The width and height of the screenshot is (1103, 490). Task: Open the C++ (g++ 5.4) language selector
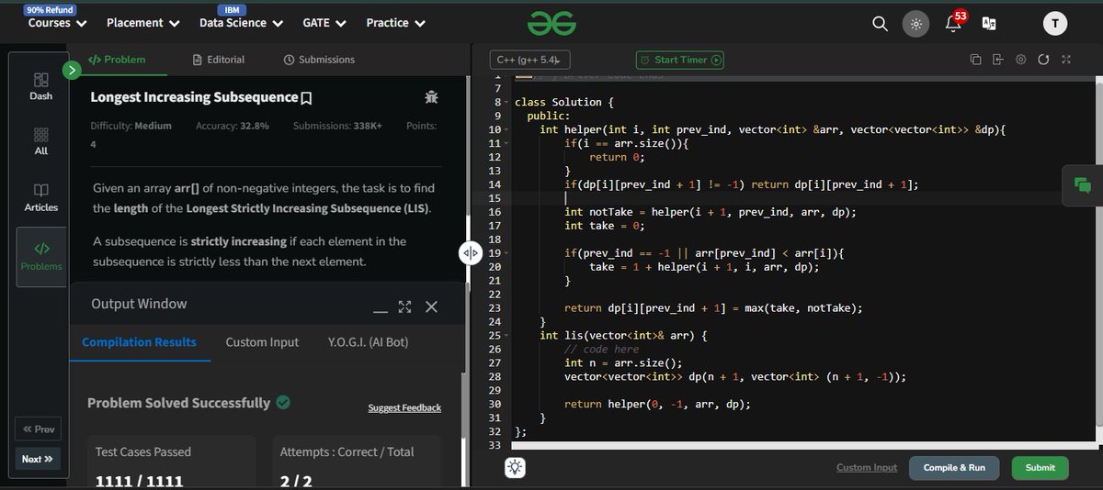[529, 60]
